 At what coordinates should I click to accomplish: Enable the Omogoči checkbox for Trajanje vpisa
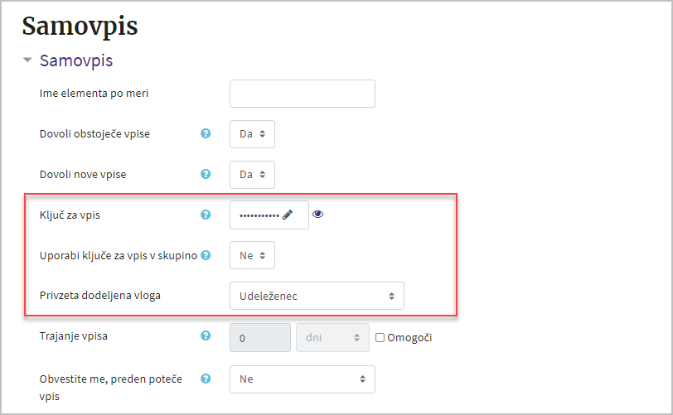pyautogui.click(x=380, y=338)
